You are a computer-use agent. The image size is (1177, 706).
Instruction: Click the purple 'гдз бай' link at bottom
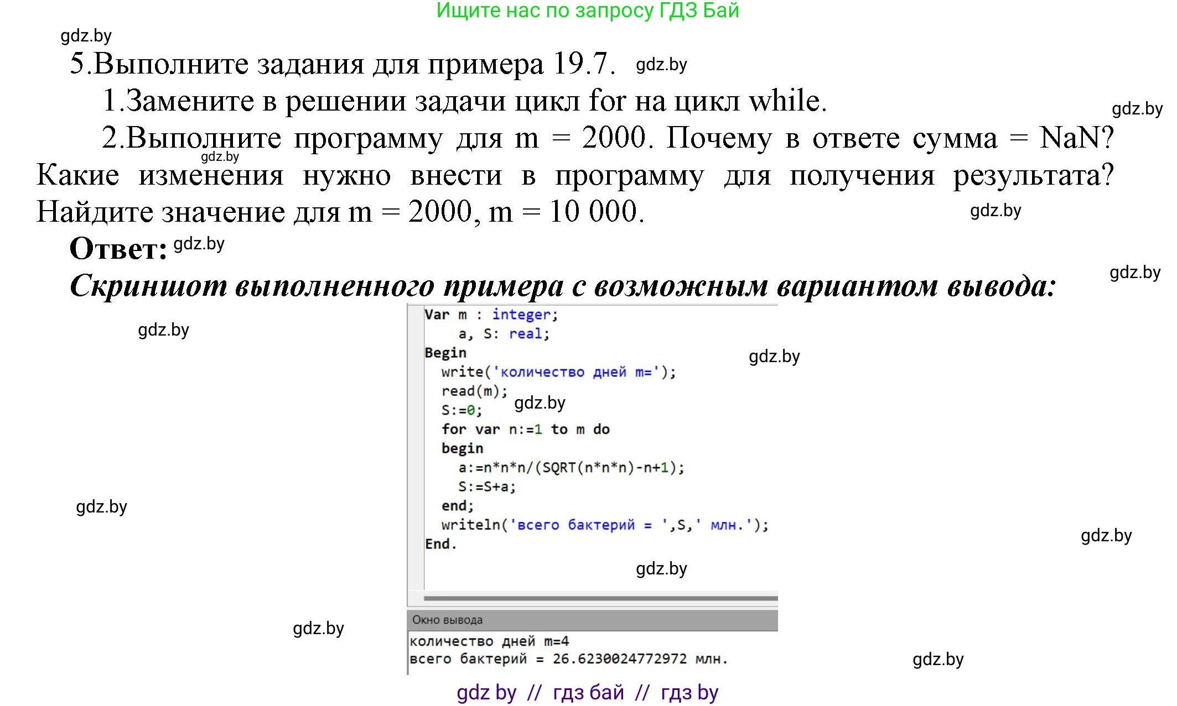pos(589,692)
